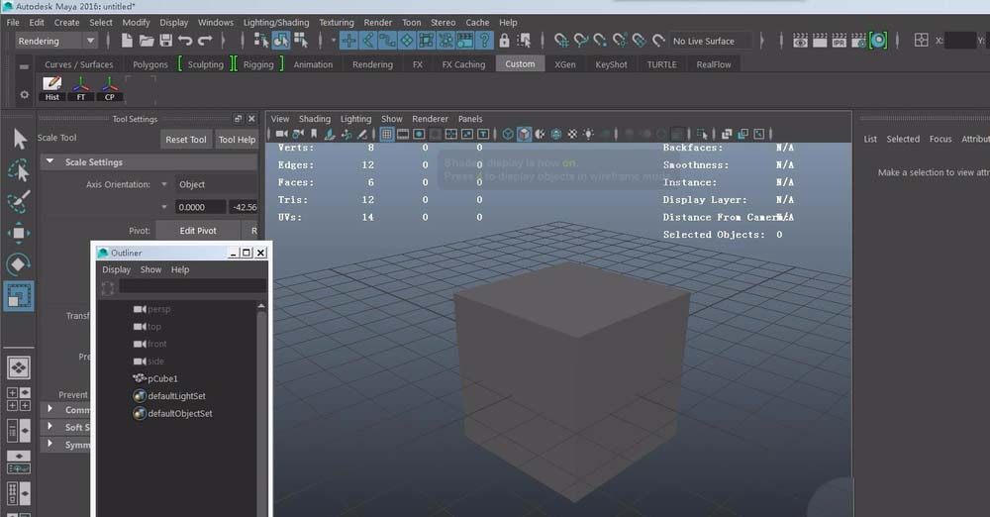
Task: Switch to the Move tool
Action: [19, 234]
